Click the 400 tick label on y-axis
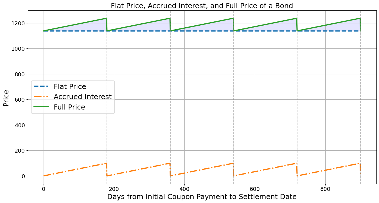379x203 pixels. pos(20,125)
